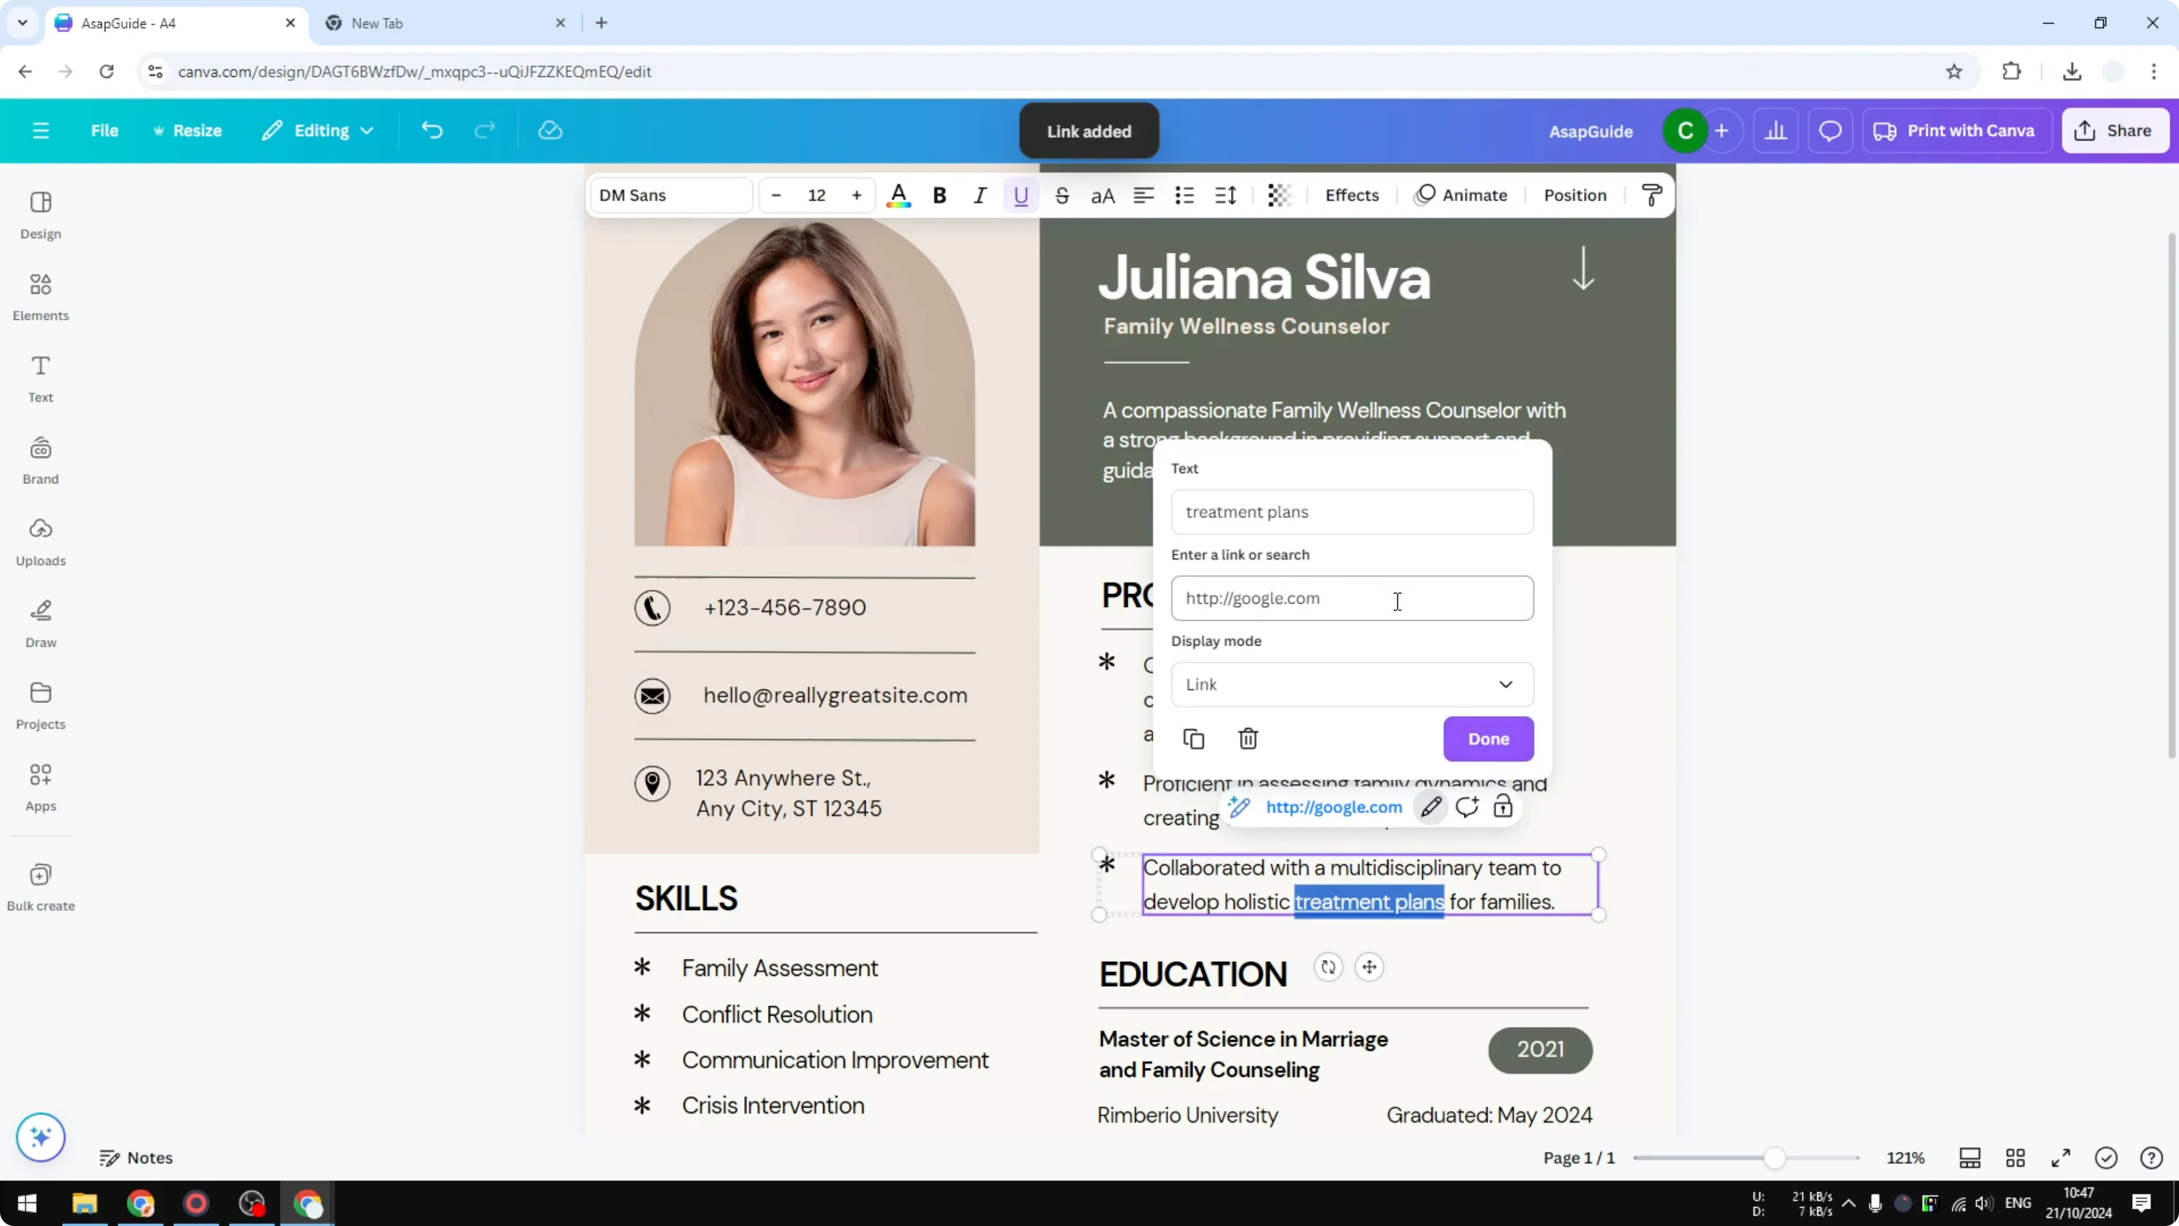The height and width of the screenshot is (1226, 2179).
Task: Click the Enter a link or search field
Action: 1352,598
